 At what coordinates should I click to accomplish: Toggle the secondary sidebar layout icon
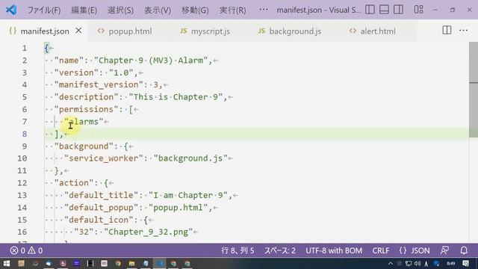click(x=398, y=10)
